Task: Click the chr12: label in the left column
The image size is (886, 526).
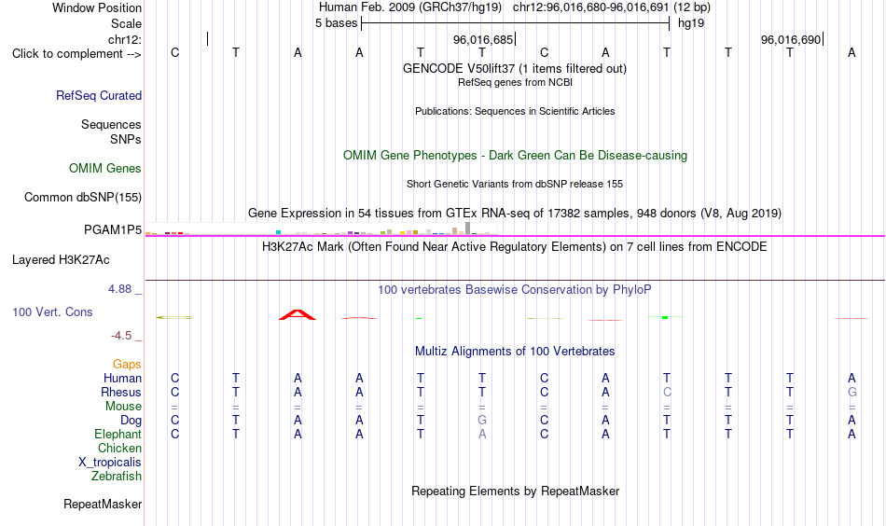Action: tap(125, 39)
